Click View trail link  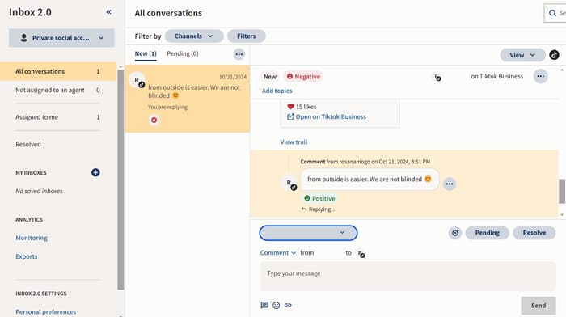294,142
